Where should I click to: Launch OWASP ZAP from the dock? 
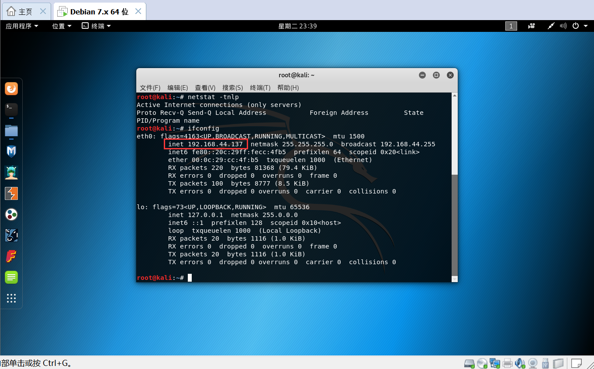click(11, 214)
